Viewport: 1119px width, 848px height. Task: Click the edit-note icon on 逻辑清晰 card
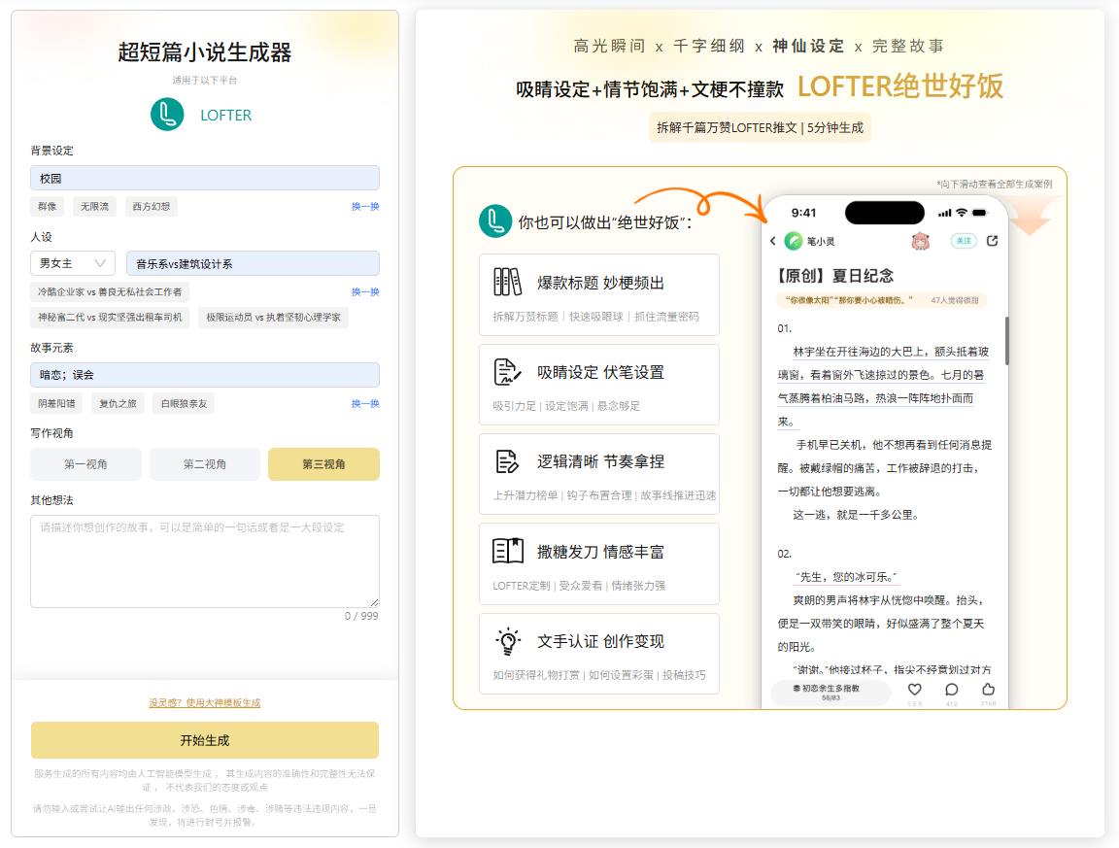pos(507,461)
